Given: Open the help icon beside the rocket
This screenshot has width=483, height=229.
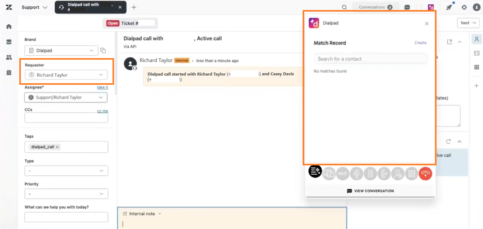Looking at the screenshot, I should (x=464, y=7).
